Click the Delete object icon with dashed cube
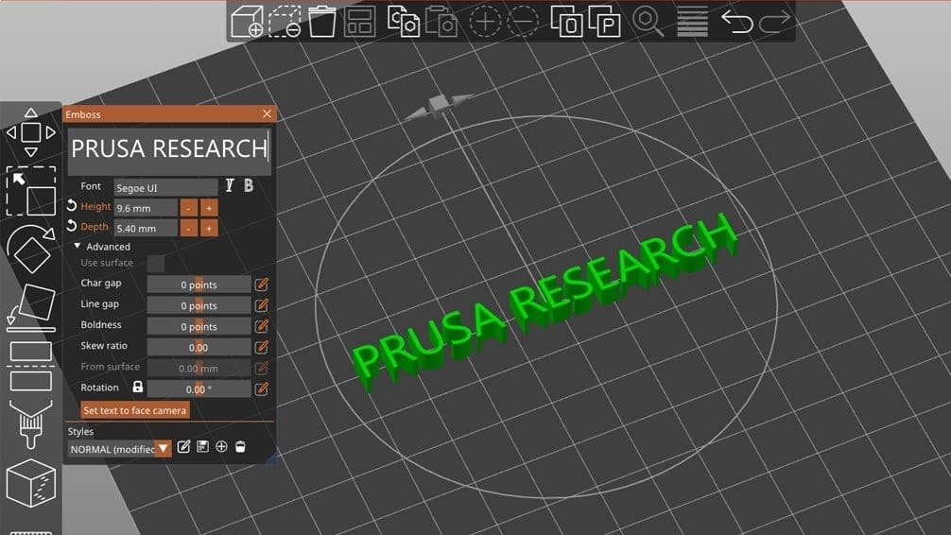This screenshot has width=951, height=535. coord(285,22)
